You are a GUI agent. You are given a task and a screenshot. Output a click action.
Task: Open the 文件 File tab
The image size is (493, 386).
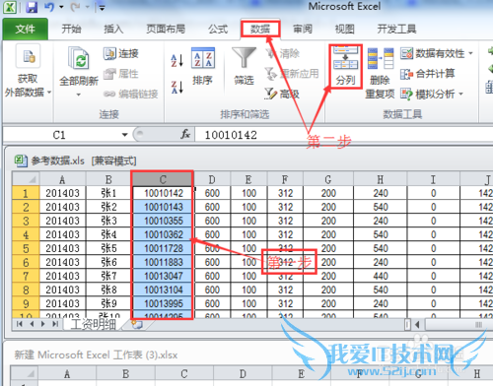[25, 29]
